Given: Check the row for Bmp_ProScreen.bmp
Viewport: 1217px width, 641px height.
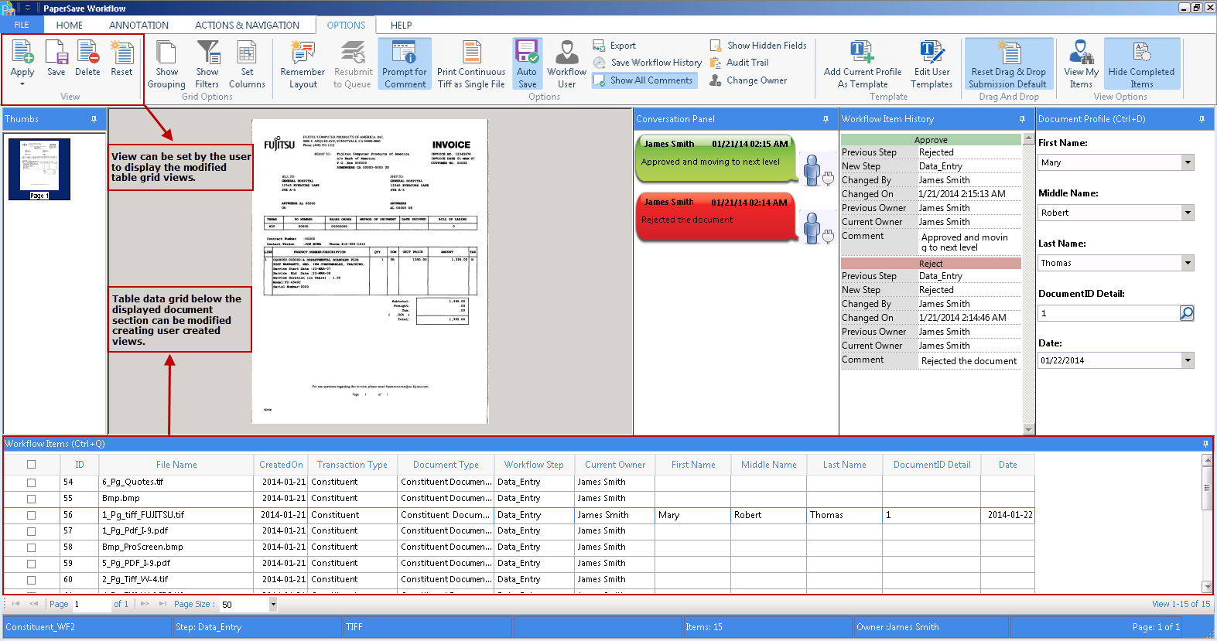Looking at the screenshot, I should click(x=31, y=547).
